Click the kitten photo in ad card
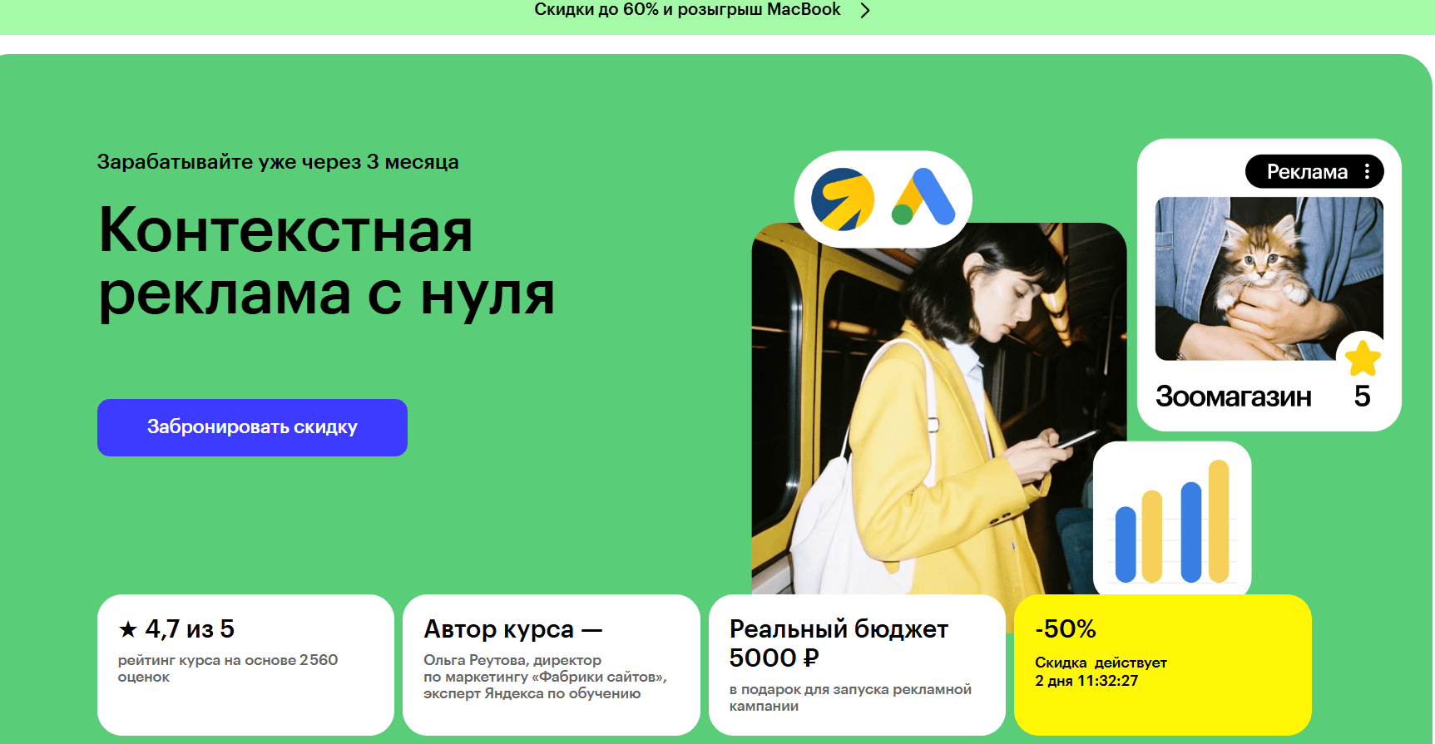This screenshot has width=1435, height=744. click(x=1269, y=278)
